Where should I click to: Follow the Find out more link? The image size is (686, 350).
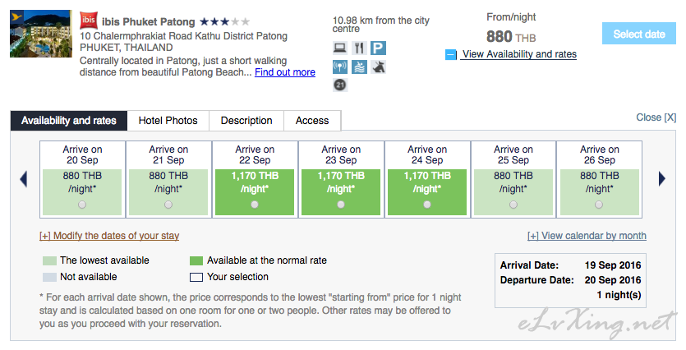click(x=285, y=72)
